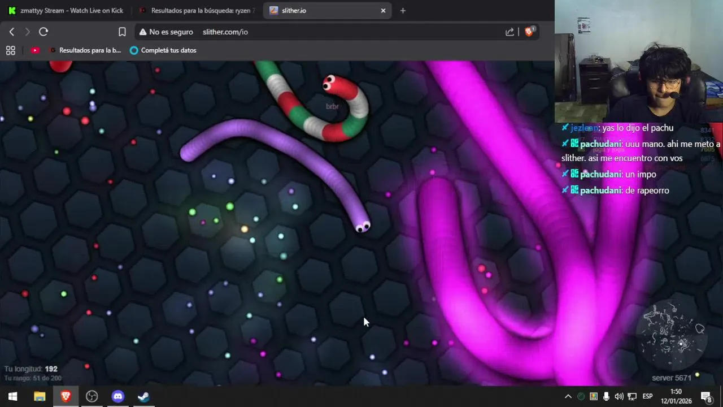Image resolution: width=723 pixels, height=407 pixels.
Task: Open the YouTube bookmark icon
Action: coord(35,50)
